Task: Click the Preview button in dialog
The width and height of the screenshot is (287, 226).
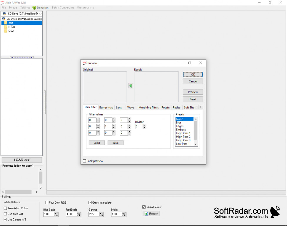Action: click(x=193, y=92)
